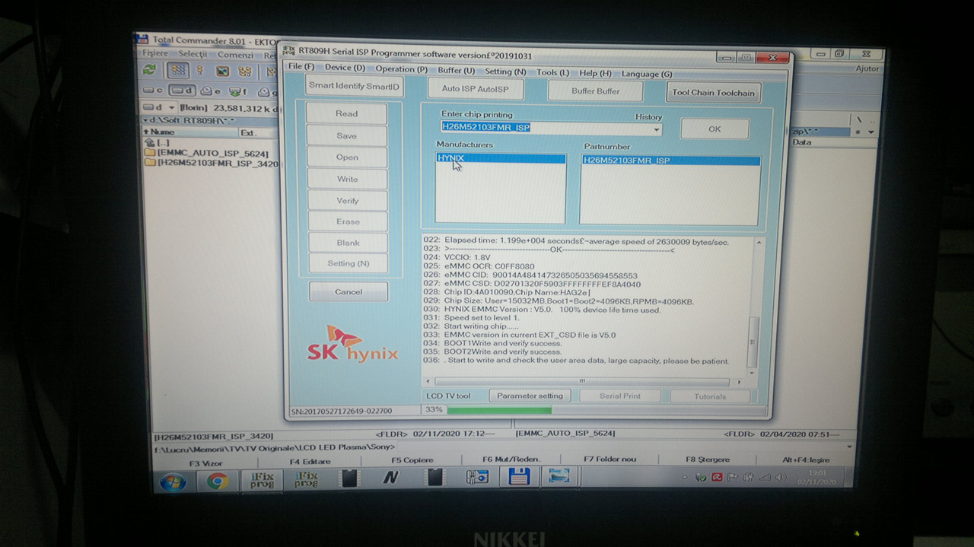974x547 pixels.
Task: Open Total Commander floppy disk taskbar icon
Action: click(x=519, y=477)
